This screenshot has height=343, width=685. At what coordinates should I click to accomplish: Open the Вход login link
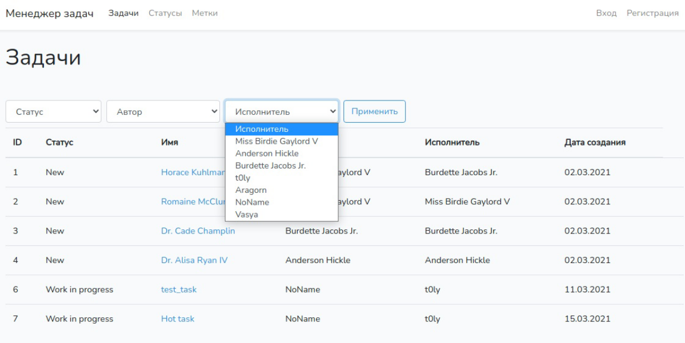pyautogui.click(x=606, y=13)
